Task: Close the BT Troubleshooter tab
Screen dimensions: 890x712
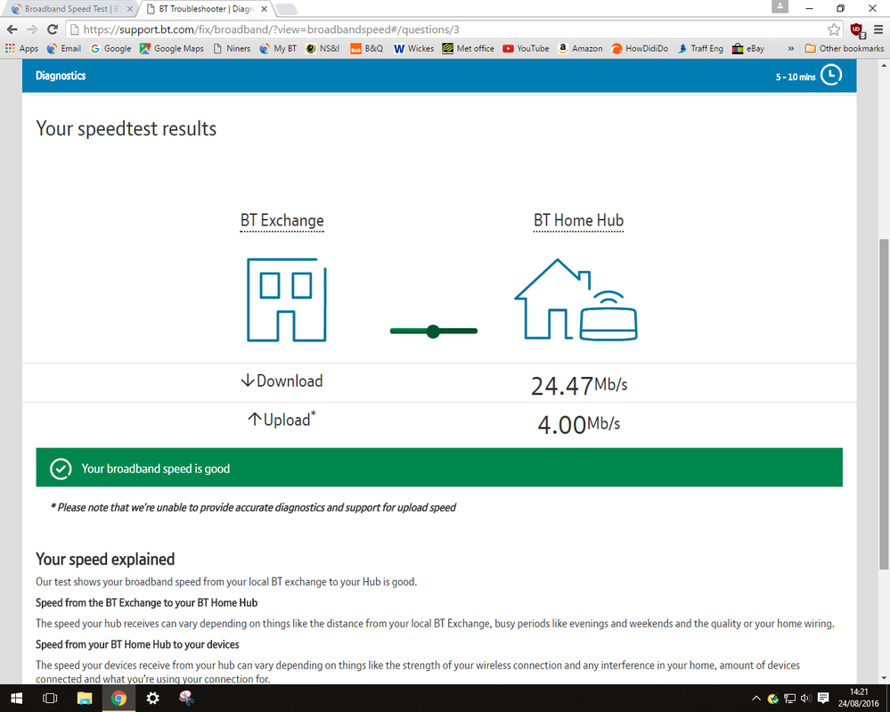Action: point(264,9)
